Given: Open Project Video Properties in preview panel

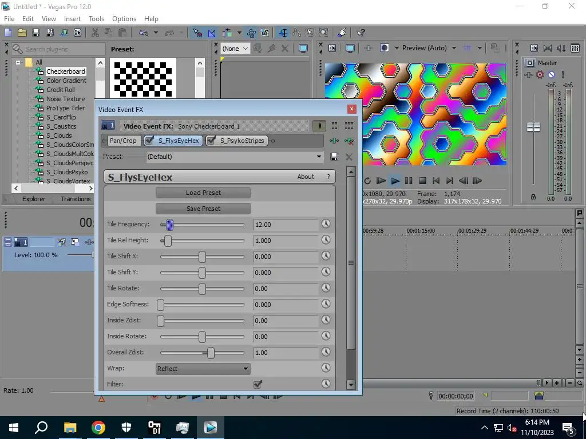Looking at the screenshot, I should (x=332, y=48).
